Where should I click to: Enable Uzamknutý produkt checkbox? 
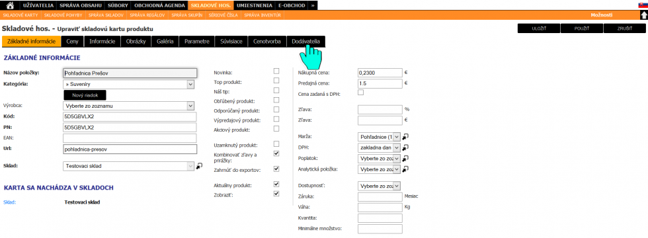(276, 144)
